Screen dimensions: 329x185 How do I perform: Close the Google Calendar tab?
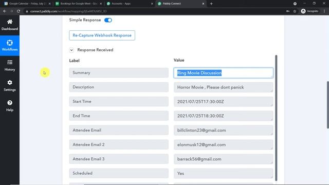coord(49,4)
